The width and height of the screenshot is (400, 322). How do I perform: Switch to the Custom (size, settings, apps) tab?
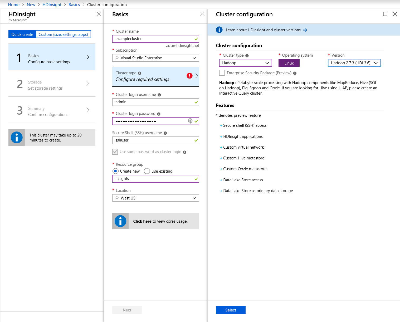tap(63, 35)
